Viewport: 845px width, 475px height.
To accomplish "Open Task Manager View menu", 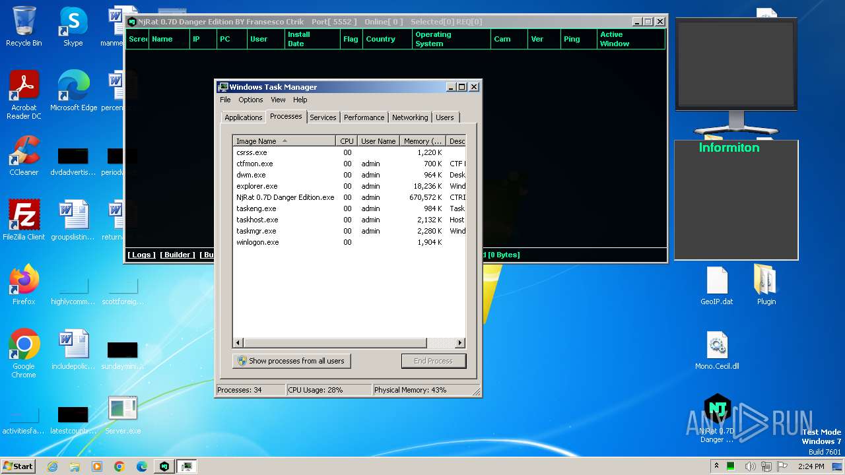I will pyautogui.click(x=278, y=100).
